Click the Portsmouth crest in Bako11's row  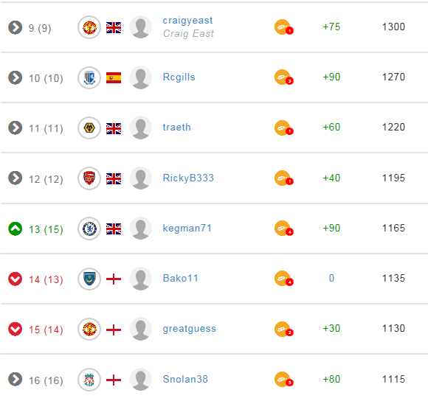click(89, 279)
